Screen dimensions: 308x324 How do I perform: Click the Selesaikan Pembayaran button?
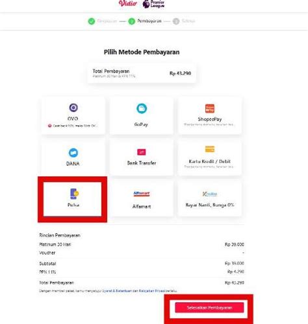coord(209,307)
